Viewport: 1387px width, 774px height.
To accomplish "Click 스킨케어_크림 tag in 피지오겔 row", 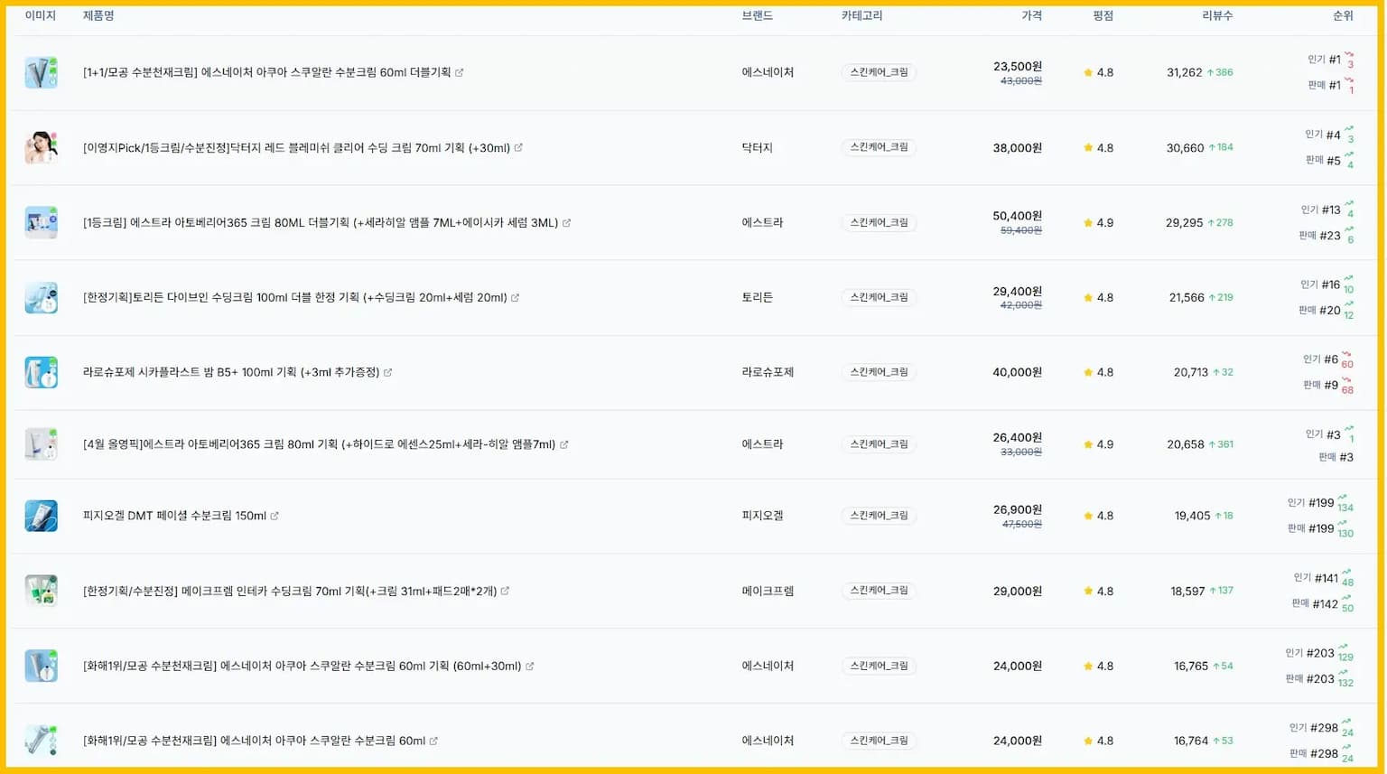I will point(879,516).
